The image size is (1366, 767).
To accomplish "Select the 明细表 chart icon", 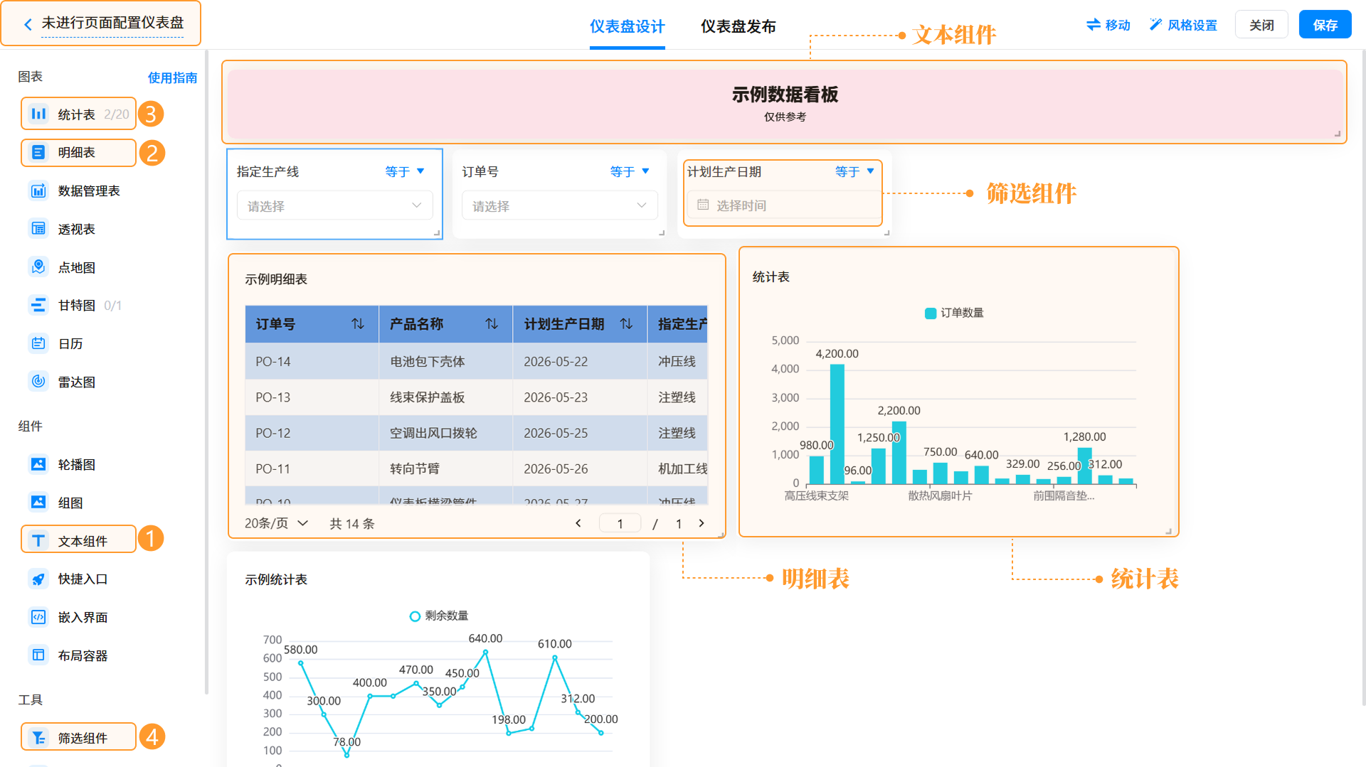I will pos(38,152).
